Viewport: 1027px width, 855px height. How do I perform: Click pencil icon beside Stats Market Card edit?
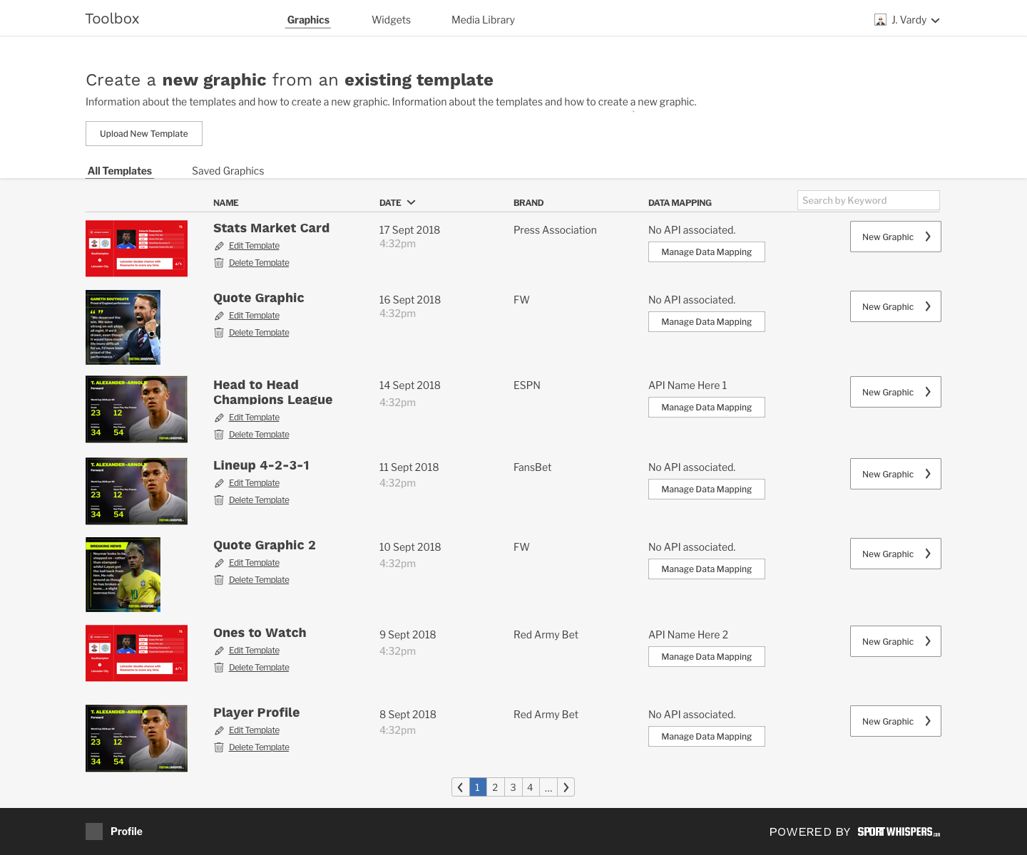pyautogui.click(x=219, y=246)
